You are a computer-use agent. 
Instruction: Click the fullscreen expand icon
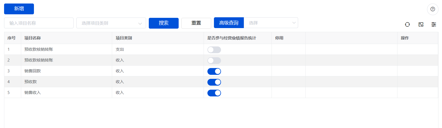(421, 25)
